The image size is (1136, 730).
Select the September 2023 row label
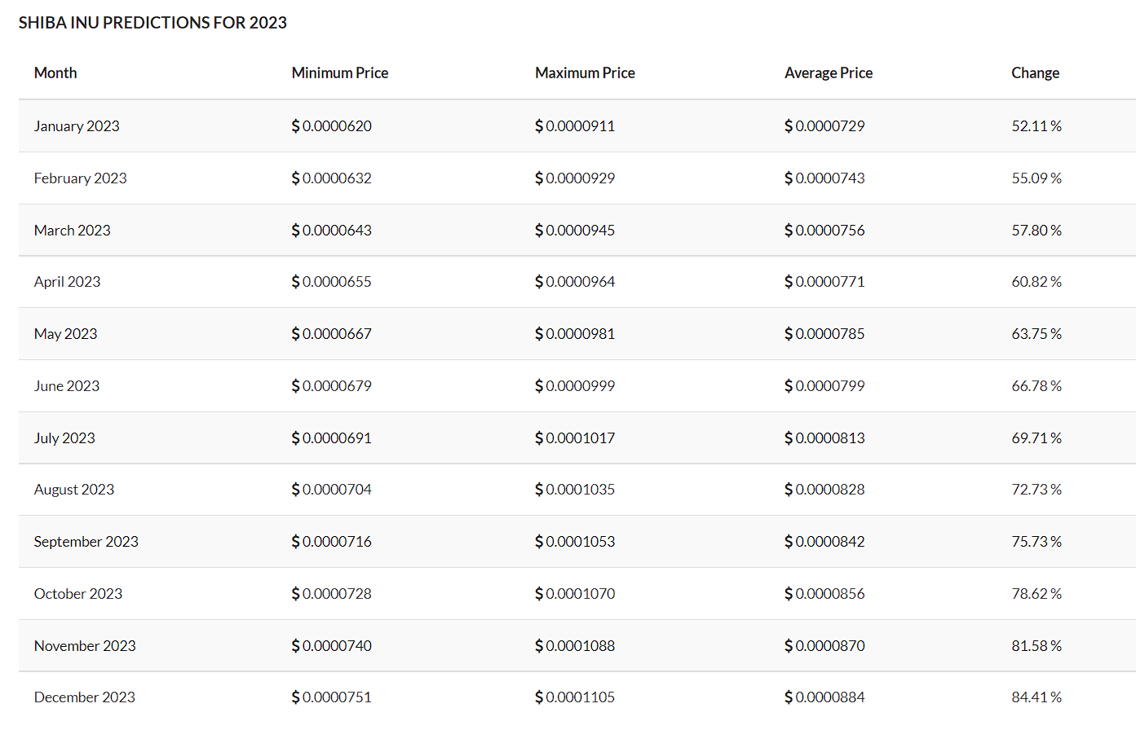86,541
